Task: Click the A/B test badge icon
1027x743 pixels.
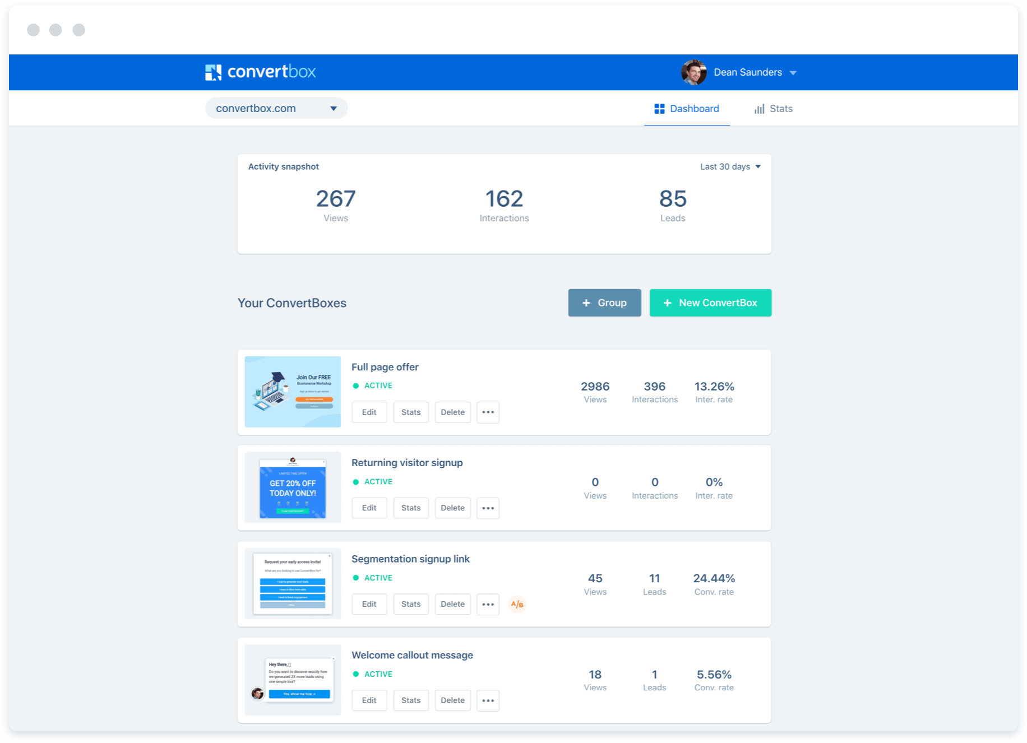Action: point(517,605)
